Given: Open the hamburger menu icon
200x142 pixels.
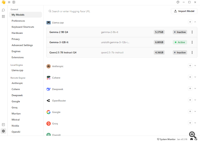Looking at the screenshot, I should [x=9, y=2].
